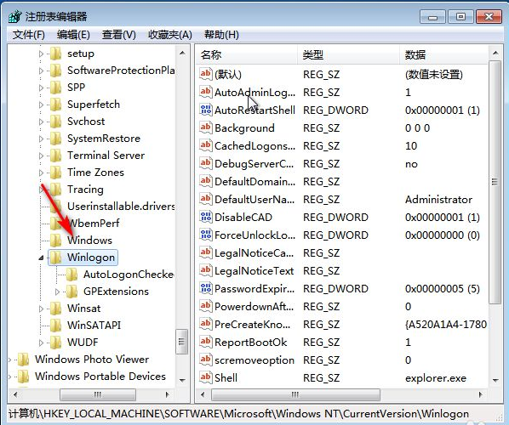Click the values pane vertical scrollbar thumb
This screenshot has width=509, height=425.
[495, 182]
